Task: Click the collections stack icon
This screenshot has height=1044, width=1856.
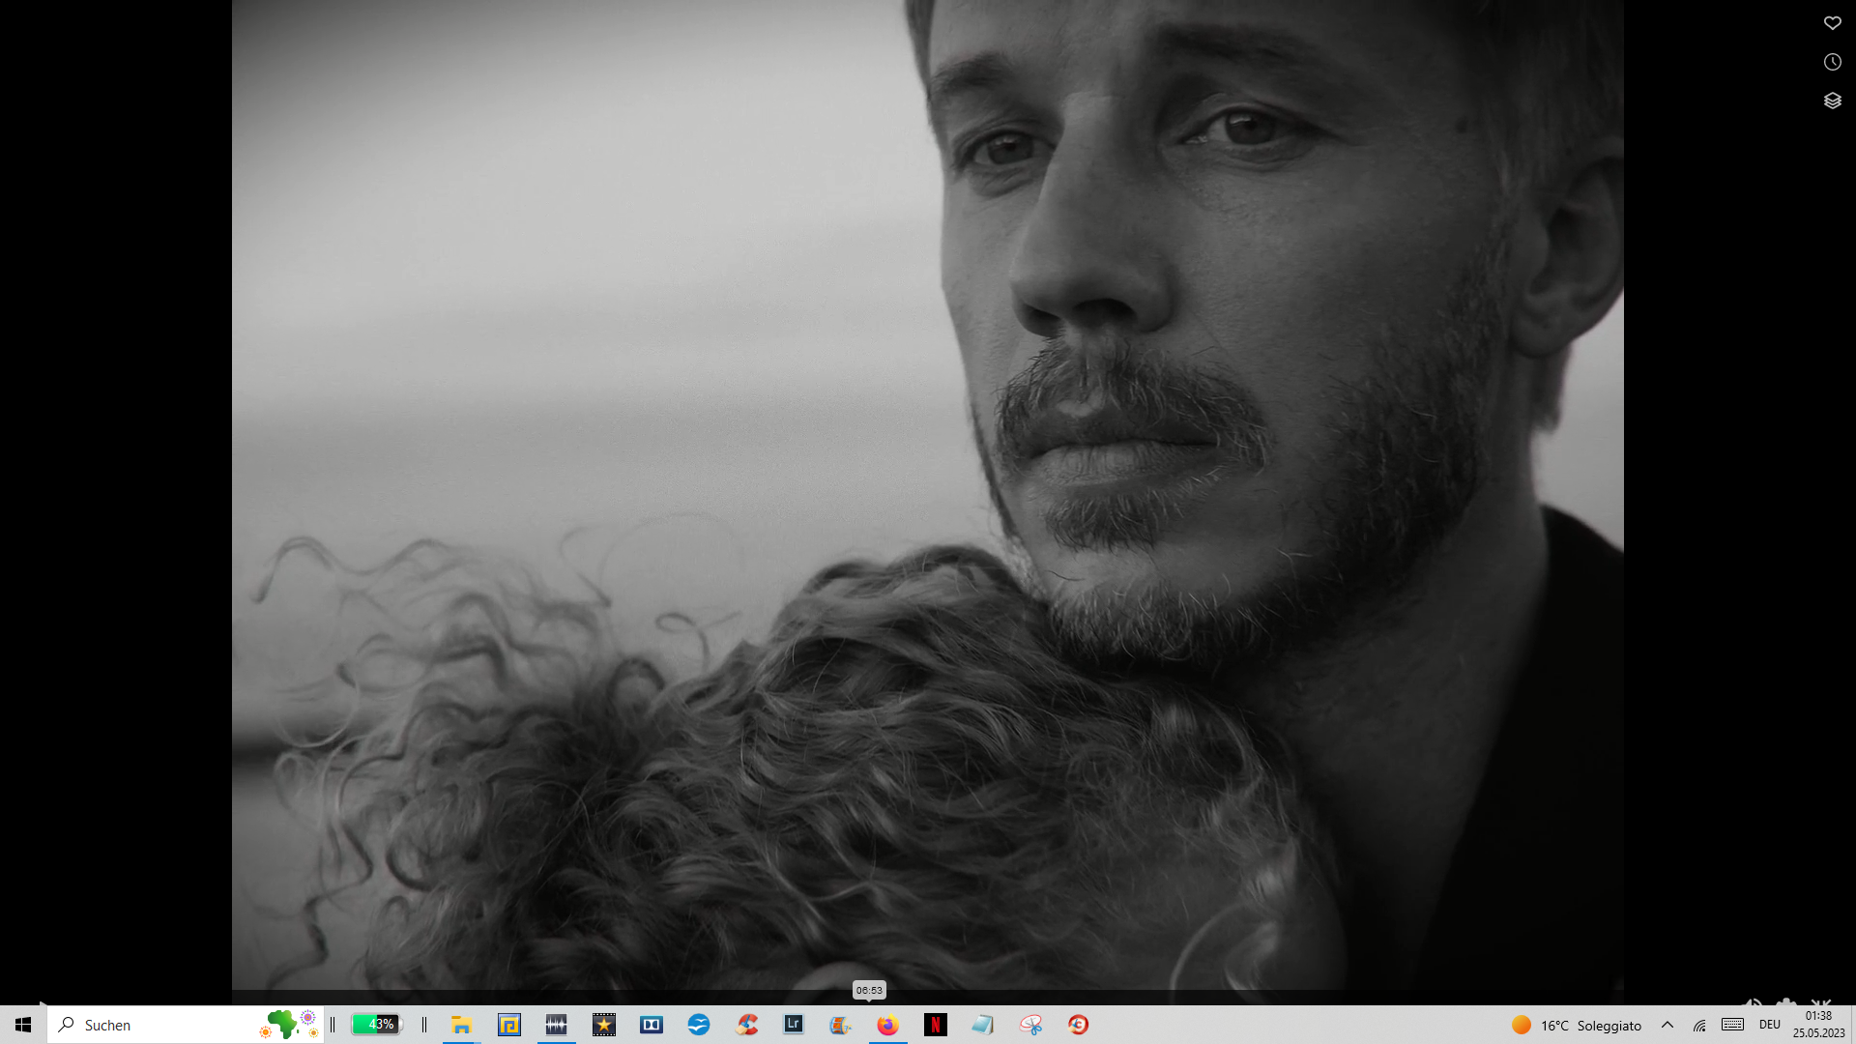Action: pyautogui.click(x=1832, y=101)
